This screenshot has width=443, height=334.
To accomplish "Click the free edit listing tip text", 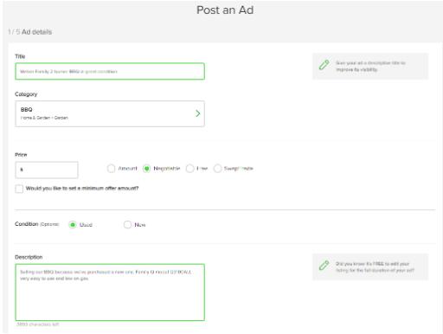I will [x=375, y=267].
